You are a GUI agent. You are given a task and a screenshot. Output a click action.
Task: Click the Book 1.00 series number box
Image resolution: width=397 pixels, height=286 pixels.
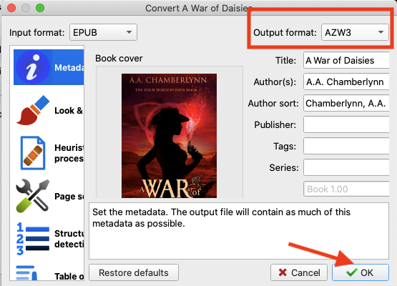point(346,189)
